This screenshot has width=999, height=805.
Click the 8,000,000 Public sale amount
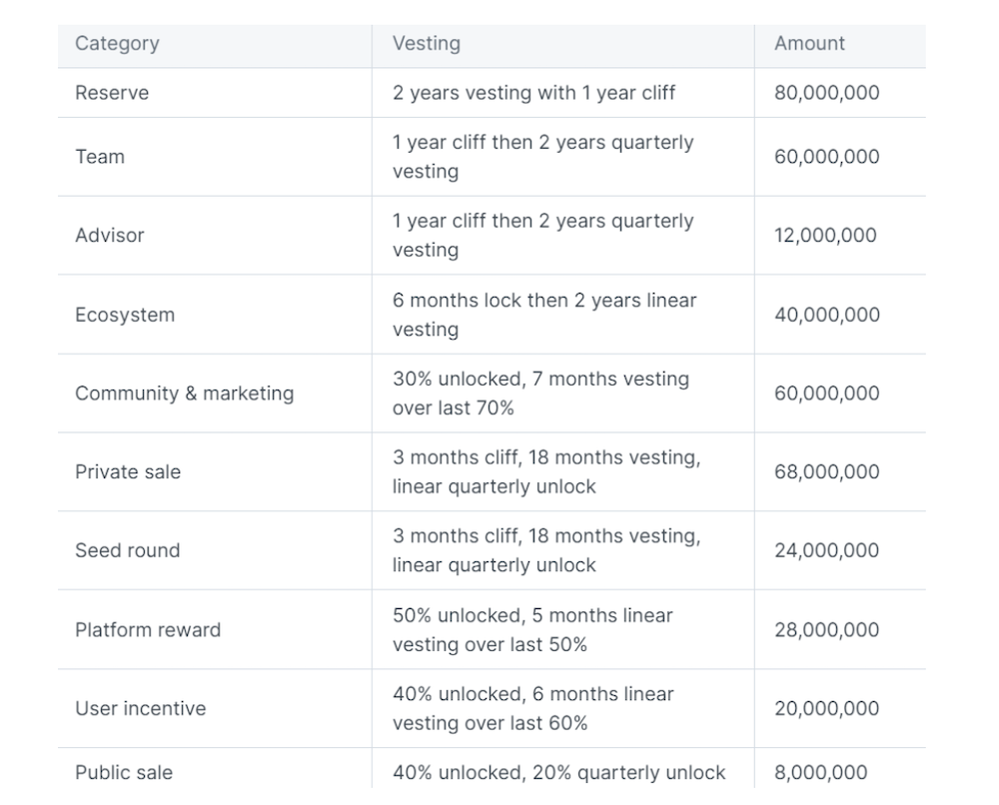click(x=820, y=772)
